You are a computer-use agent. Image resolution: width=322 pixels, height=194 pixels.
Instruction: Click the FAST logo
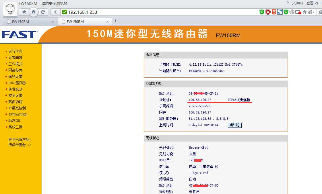click(x=20, y=34)
